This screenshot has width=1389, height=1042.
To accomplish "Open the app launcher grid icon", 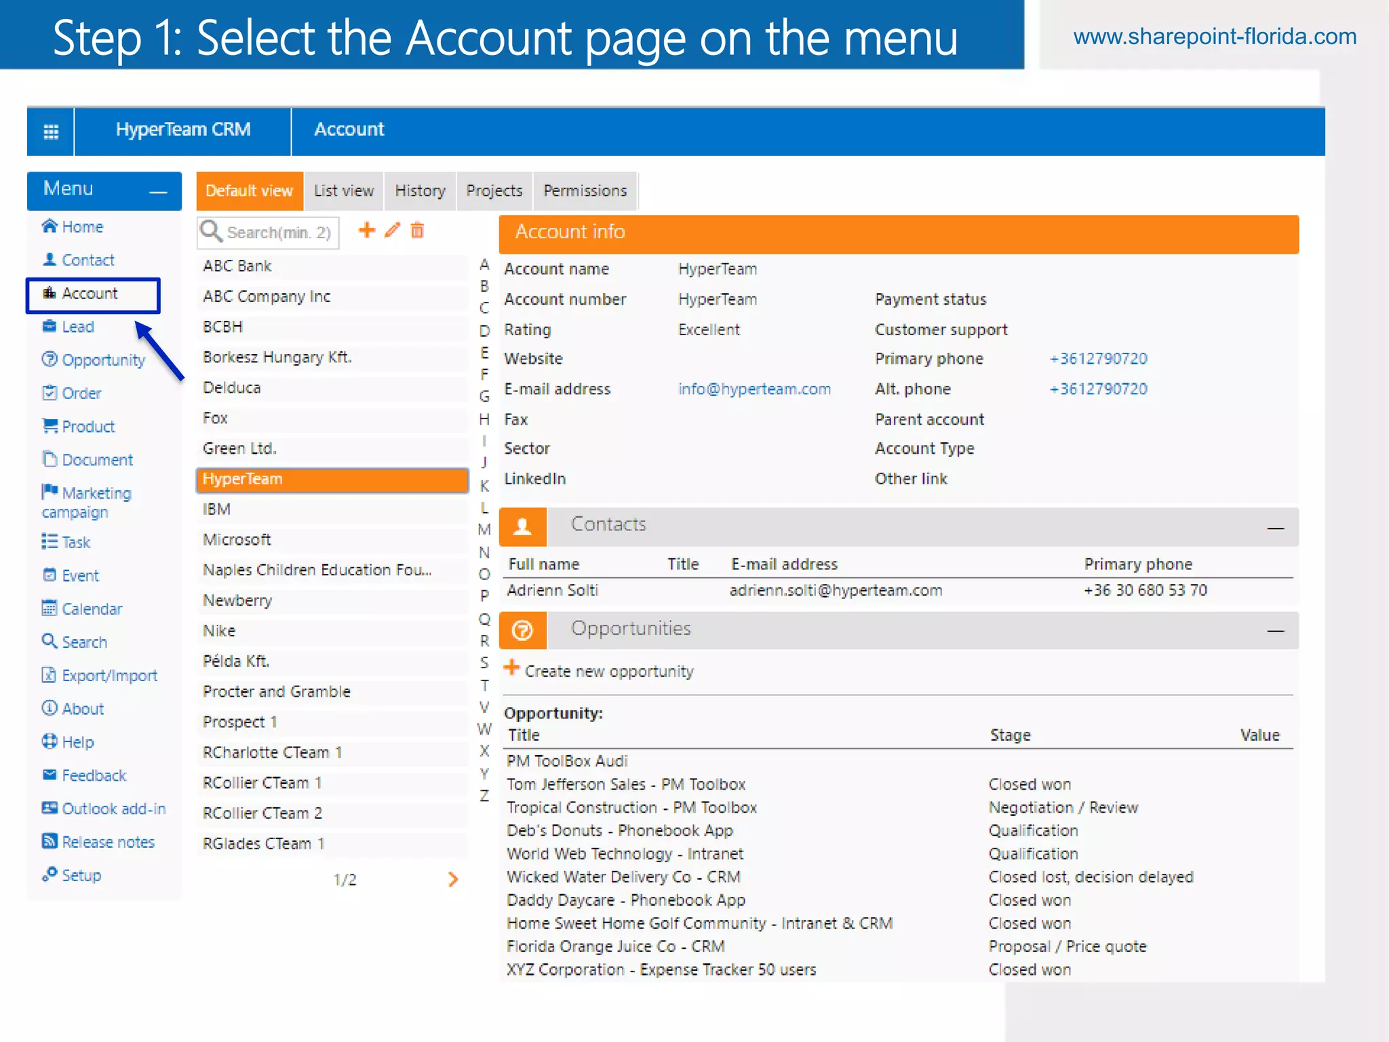I will click(x=51, y=131).
